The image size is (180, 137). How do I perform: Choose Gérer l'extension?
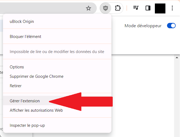coord(57,101)
